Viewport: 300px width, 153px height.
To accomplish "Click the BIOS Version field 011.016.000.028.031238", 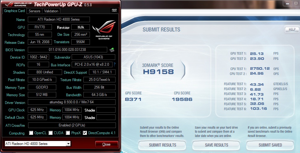I will point(67,49).
